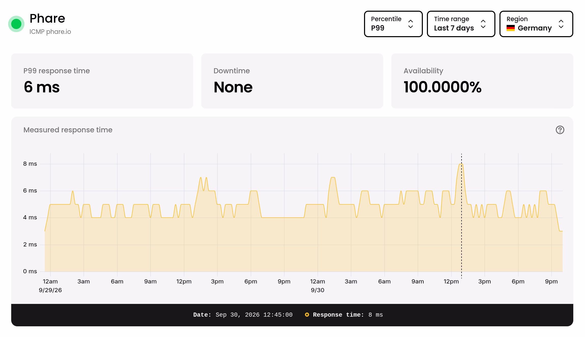Click the 9/29/26 date label
The width and height of the screenshot is (585, 337).
coord(50,290)
